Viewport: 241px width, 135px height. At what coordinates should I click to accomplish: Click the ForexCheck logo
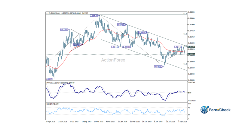pos(215,110)
